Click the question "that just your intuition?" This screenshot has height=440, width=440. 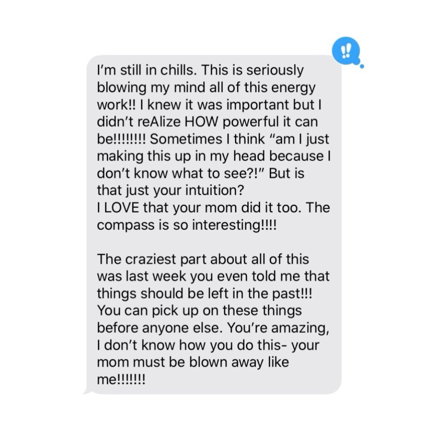pyautogui.click(x=170, y=191)
